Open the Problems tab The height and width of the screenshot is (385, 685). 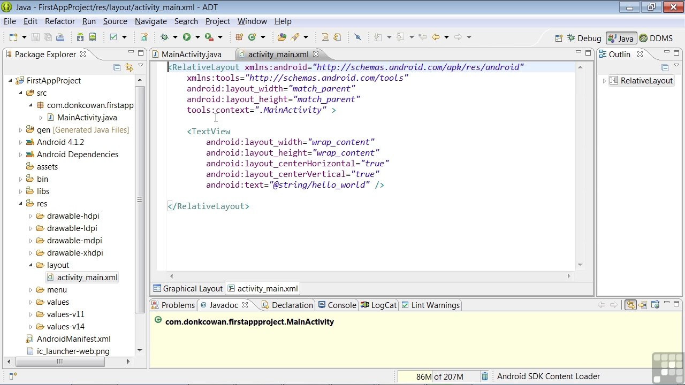(x=173, y=305)
